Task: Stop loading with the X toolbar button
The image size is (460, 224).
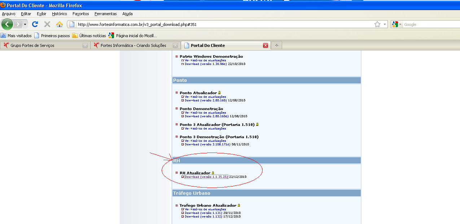Action: pyautogui.click(x=47, y=24)
